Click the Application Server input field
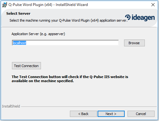Image resolution: width=159 pixels, height=121 pixels. click(x=65, y=43)
